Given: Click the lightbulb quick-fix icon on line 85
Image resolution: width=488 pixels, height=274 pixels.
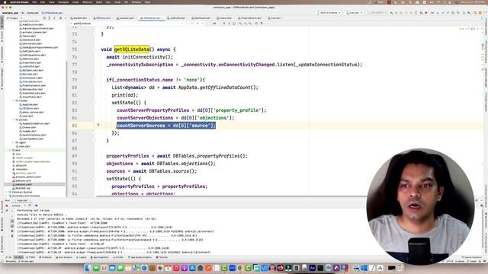Looking at the screenshot, I should [x=98, y=125].
